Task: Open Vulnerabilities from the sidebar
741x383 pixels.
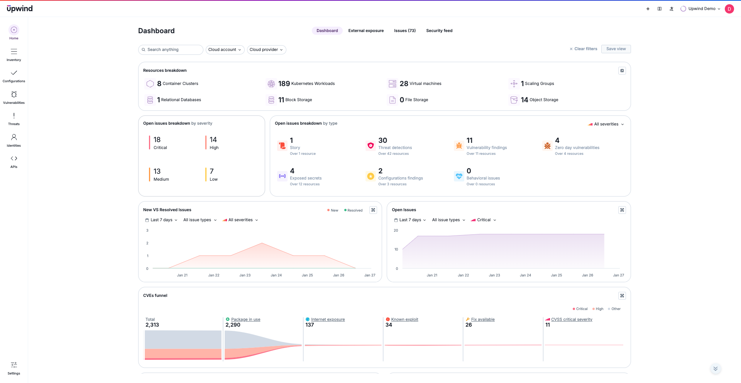Action: [x=14, y=97]
